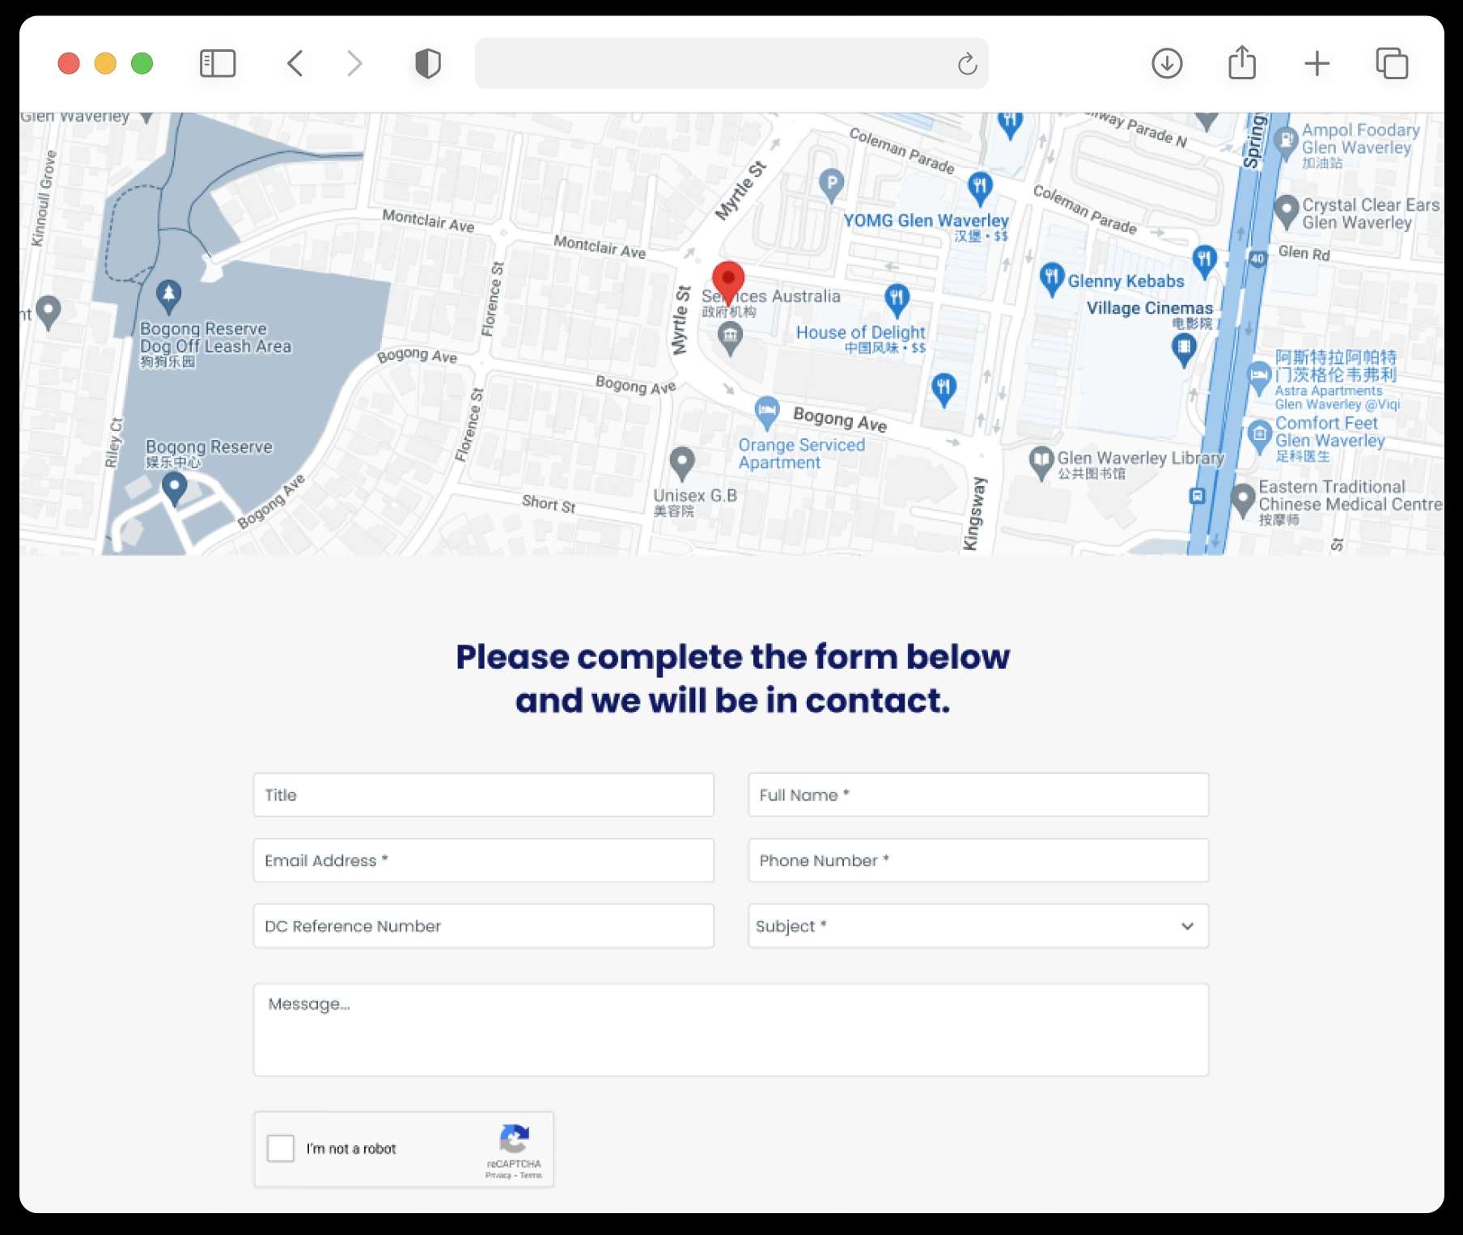Click the Eastern Traditional Chinese Medical Centre pin

[1242, 500]
